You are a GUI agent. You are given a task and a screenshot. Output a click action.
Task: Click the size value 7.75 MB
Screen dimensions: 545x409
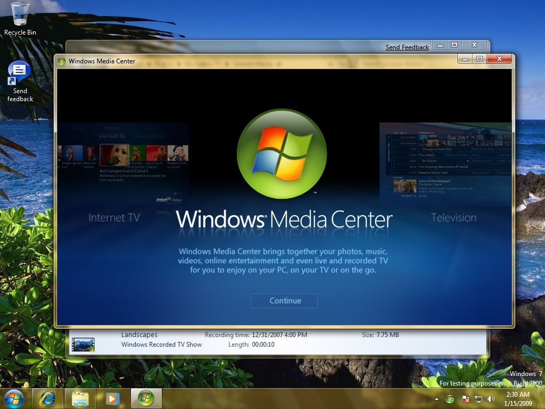point(387,335)
